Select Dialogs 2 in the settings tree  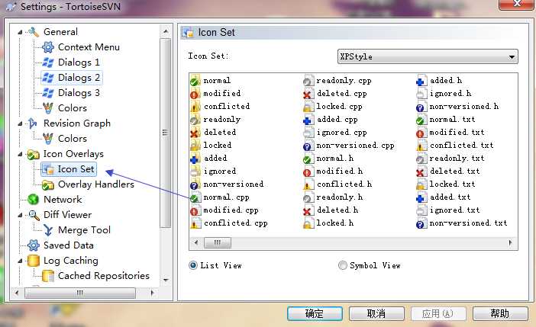pos(79,78)
